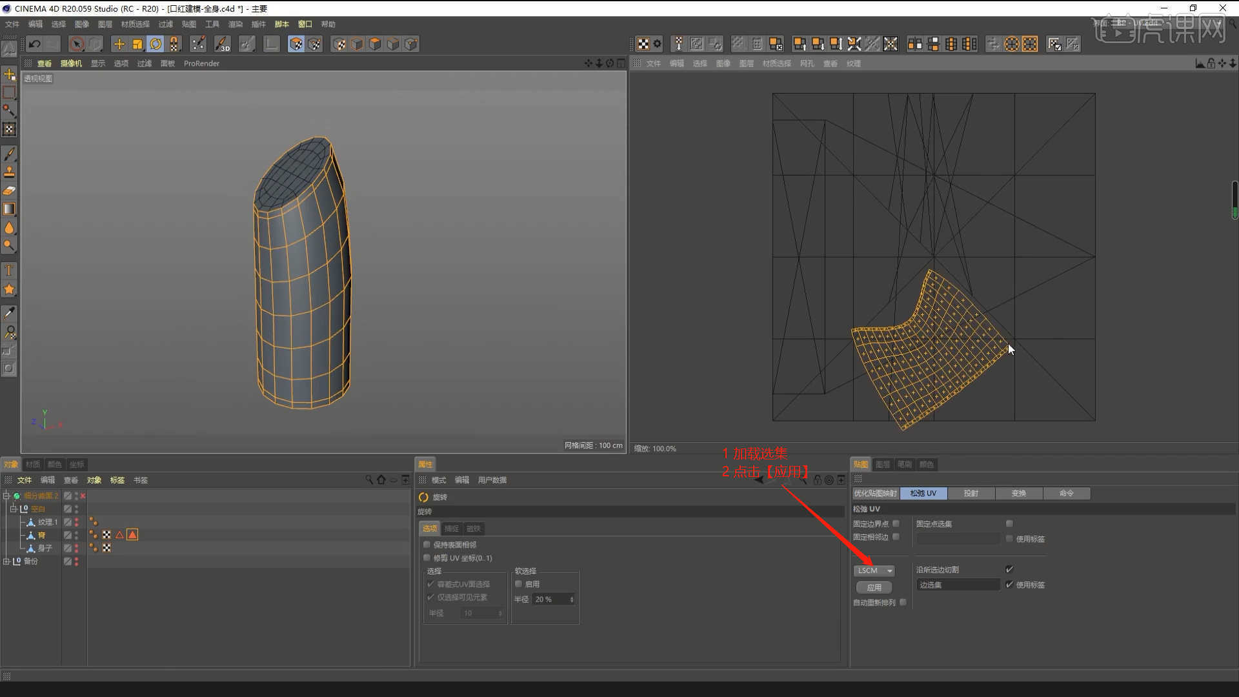Click the round UV selection icon
Image resolution: width=1239 pixels, height=697 pixels.
pyautogui.click(x=1012, y=44)
